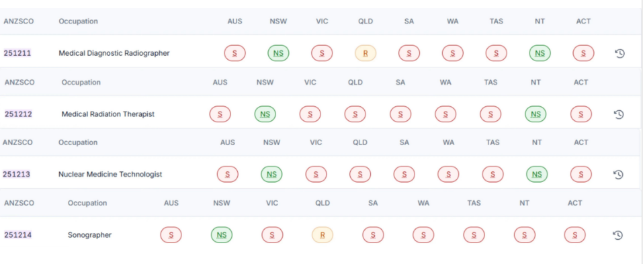The image size is (643, 264).
Task: Open ANZSCO code 251214 link
Action: (17, 235)
